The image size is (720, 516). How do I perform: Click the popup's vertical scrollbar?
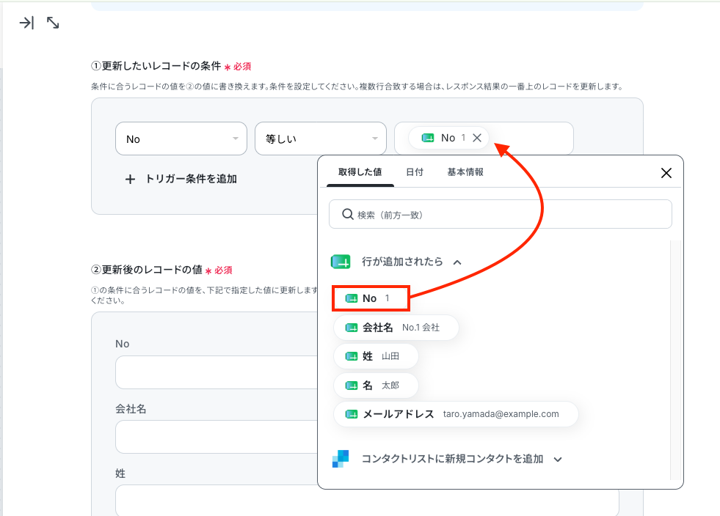click(x=675, y=360)
